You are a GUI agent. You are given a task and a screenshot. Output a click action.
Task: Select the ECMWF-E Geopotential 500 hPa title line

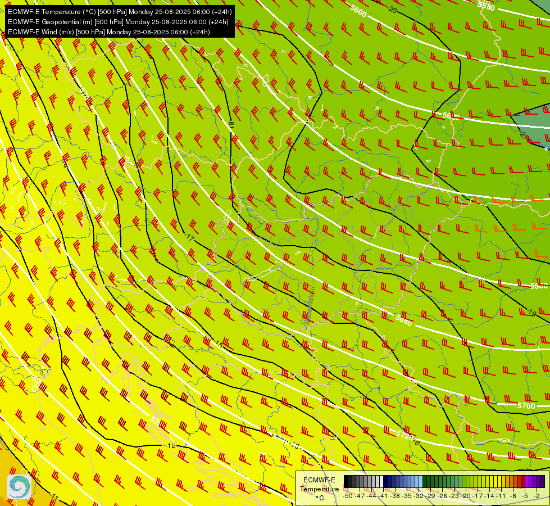(118, 22)
